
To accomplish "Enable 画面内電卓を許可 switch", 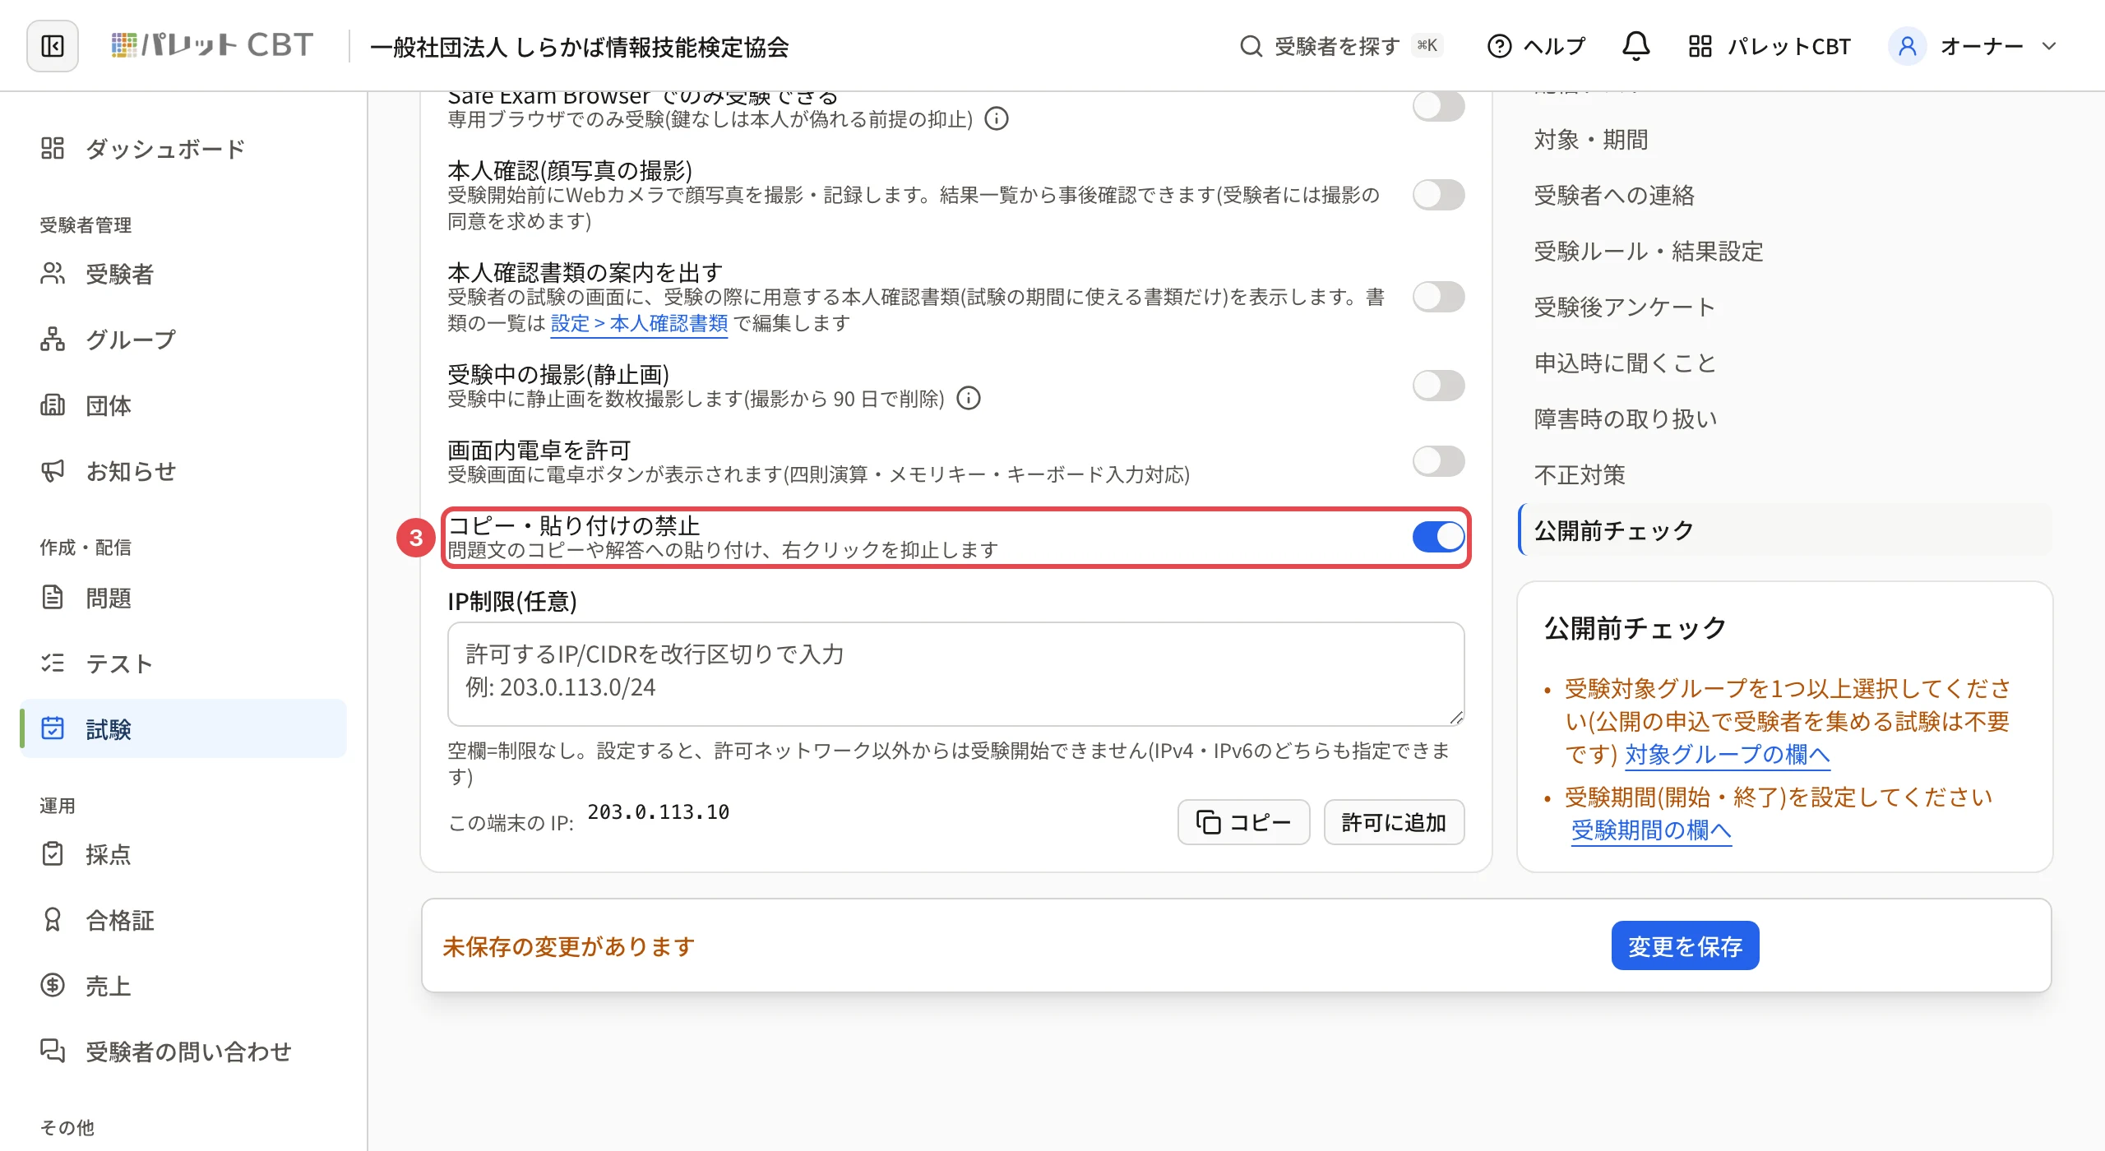I will coord(1438,461).
